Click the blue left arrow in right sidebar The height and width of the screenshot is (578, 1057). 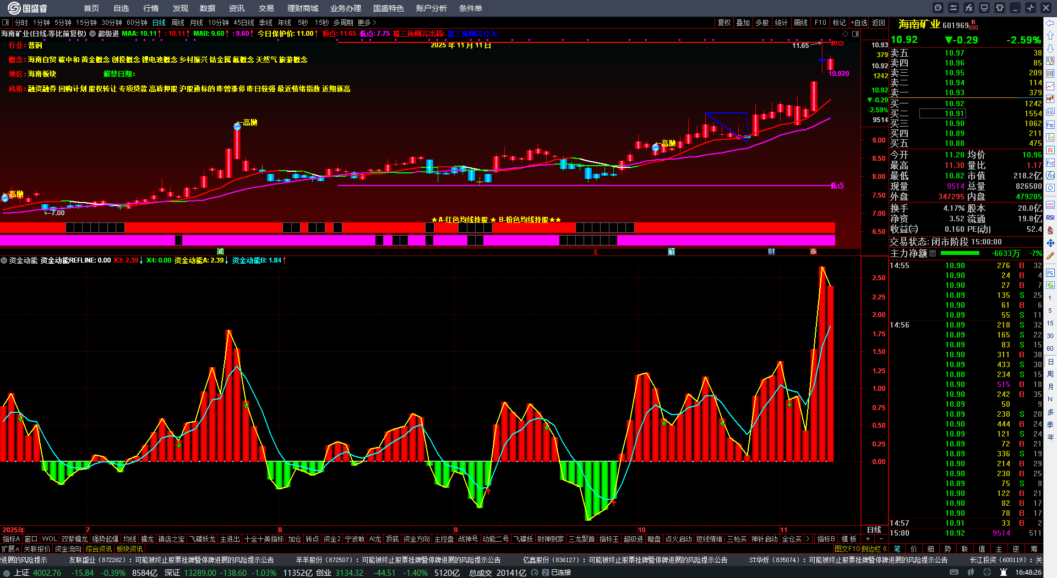[x=1050, y=23]
